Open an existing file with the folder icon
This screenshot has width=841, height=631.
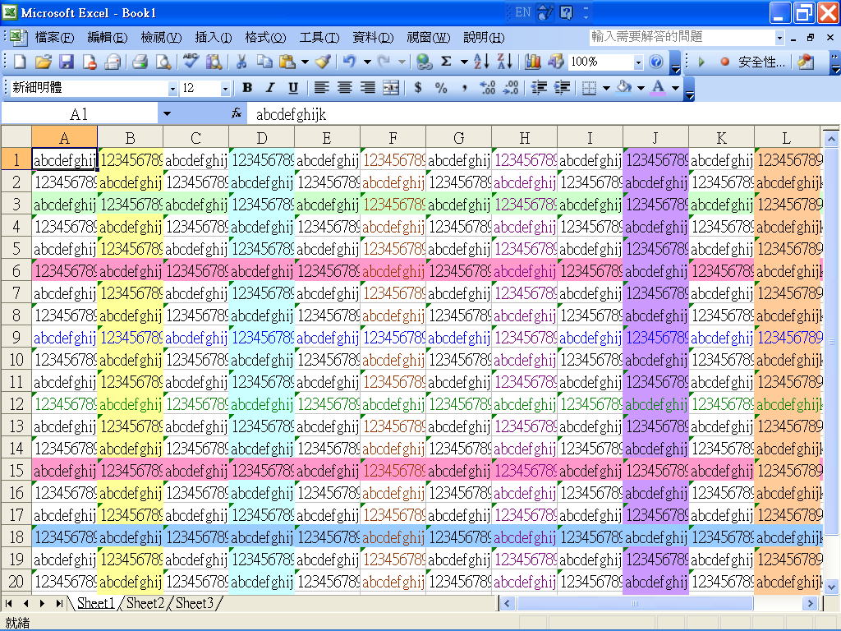coord(43,62)
